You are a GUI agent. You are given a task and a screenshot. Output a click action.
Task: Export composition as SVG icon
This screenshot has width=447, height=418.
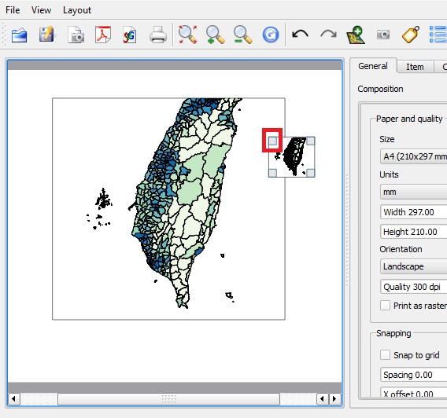coord(130,35)
